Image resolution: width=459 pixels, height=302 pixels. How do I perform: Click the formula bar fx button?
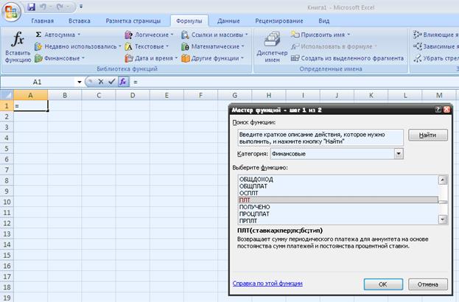(x=123, y=82)
